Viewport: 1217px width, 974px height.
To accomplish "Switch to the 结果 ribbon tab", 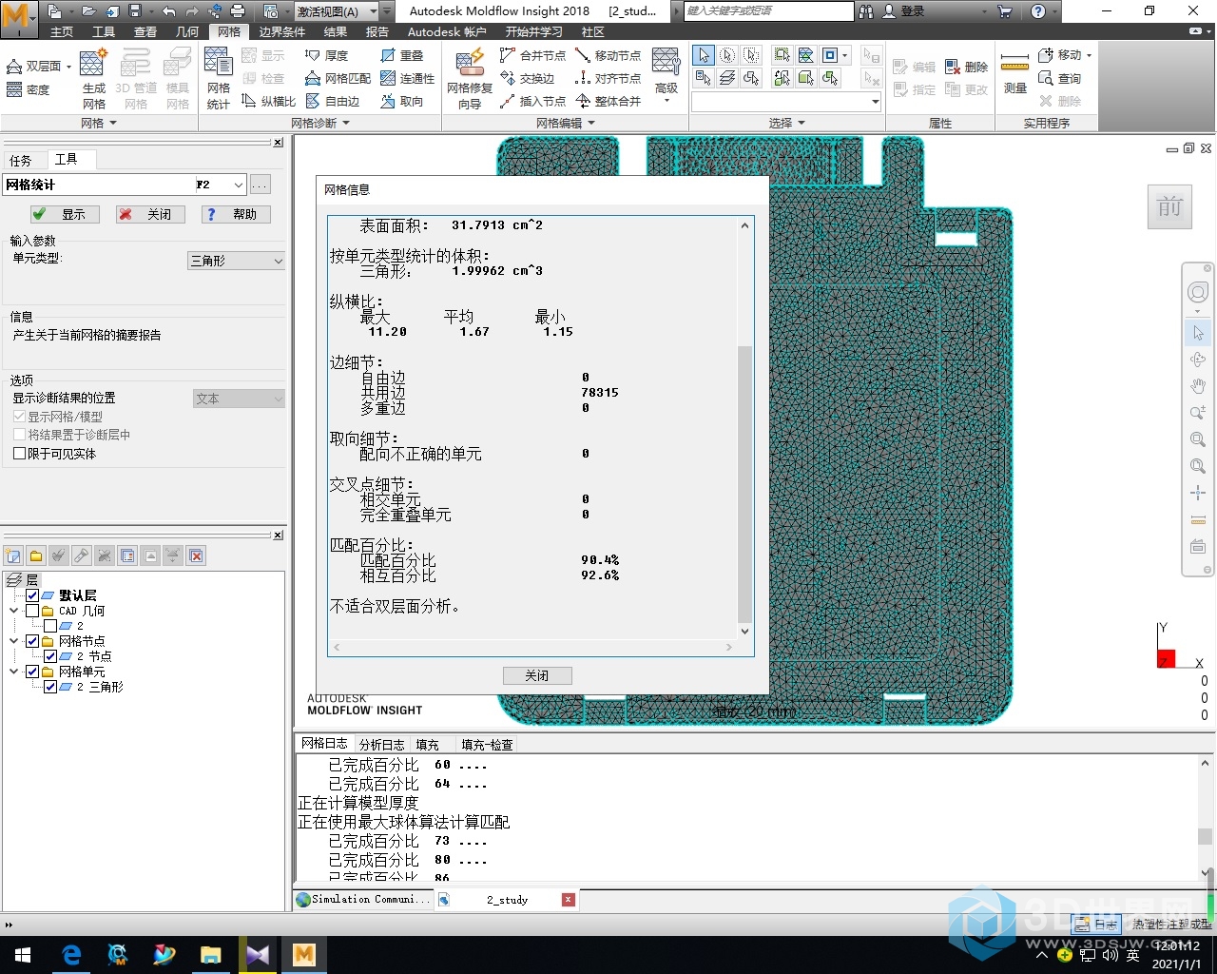I will tap(336, 31).
